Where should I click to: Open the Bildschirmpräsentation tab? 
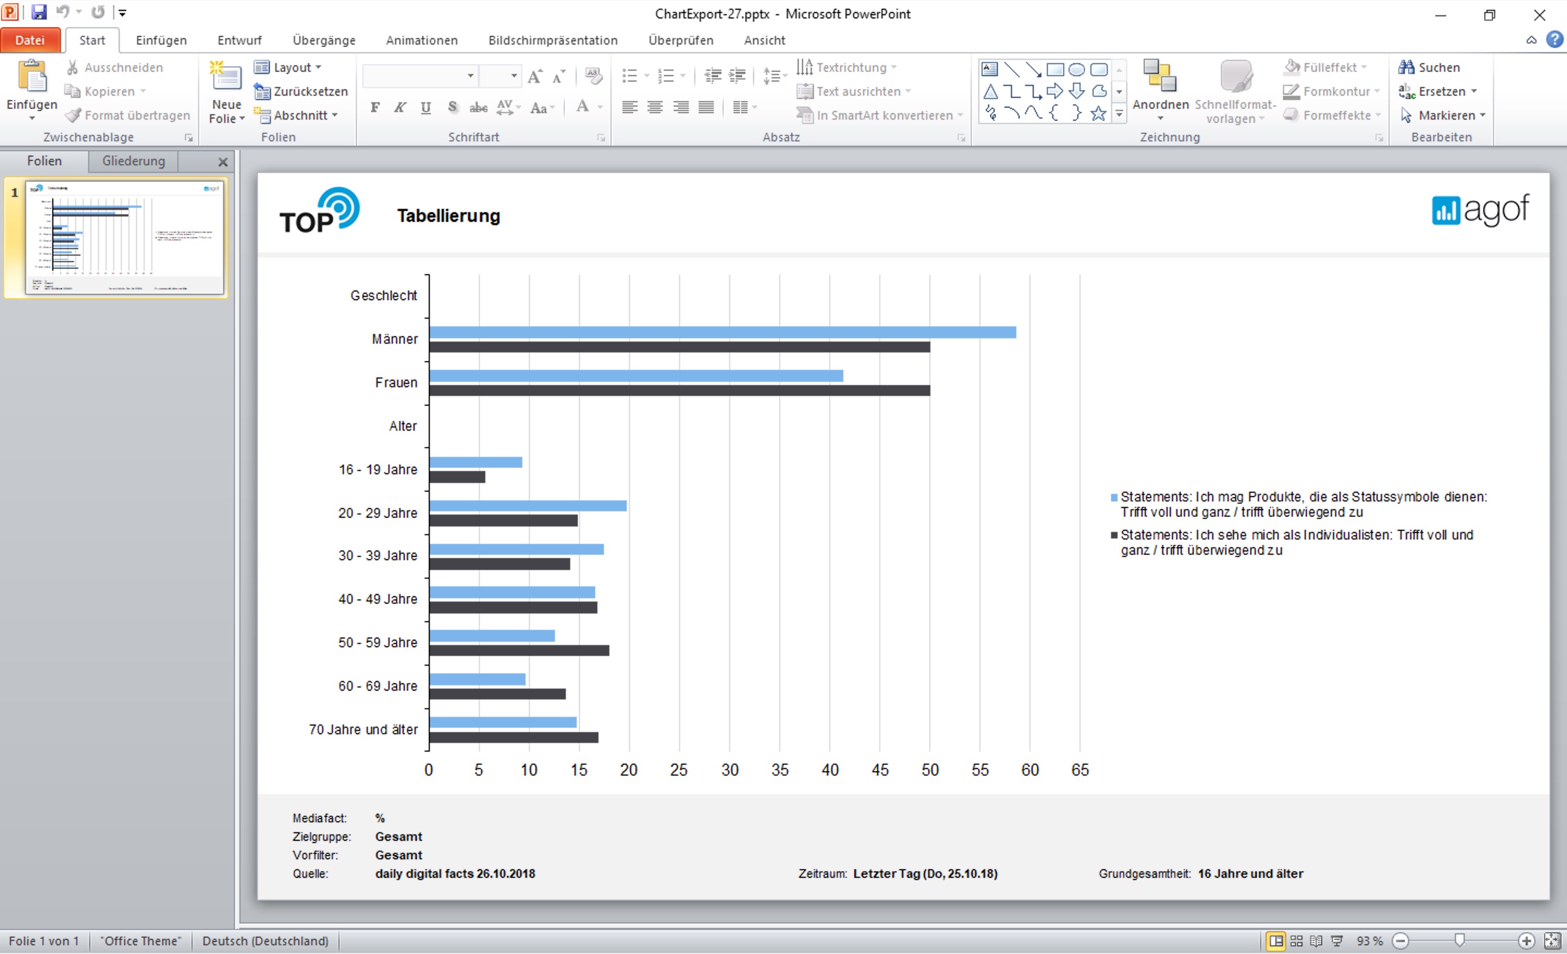[553, 40]
